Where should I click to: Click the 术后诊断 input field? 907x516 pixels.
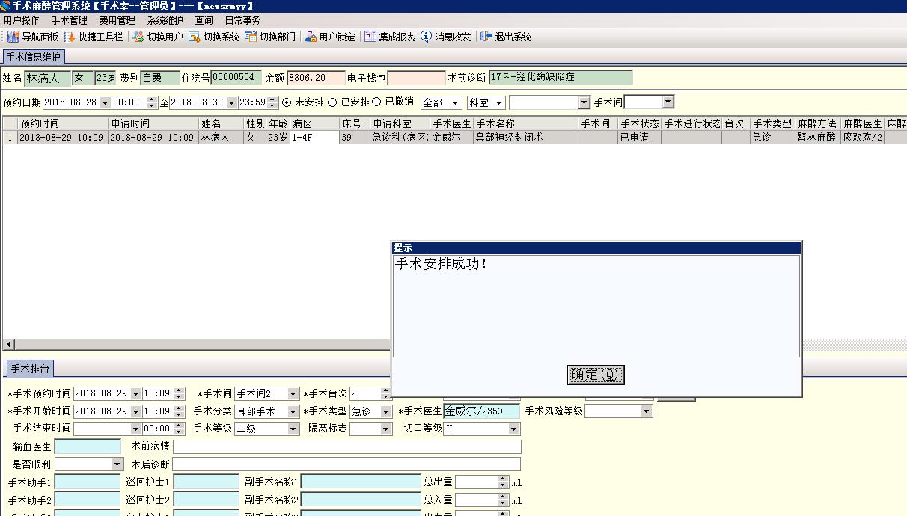coord(346,464)
